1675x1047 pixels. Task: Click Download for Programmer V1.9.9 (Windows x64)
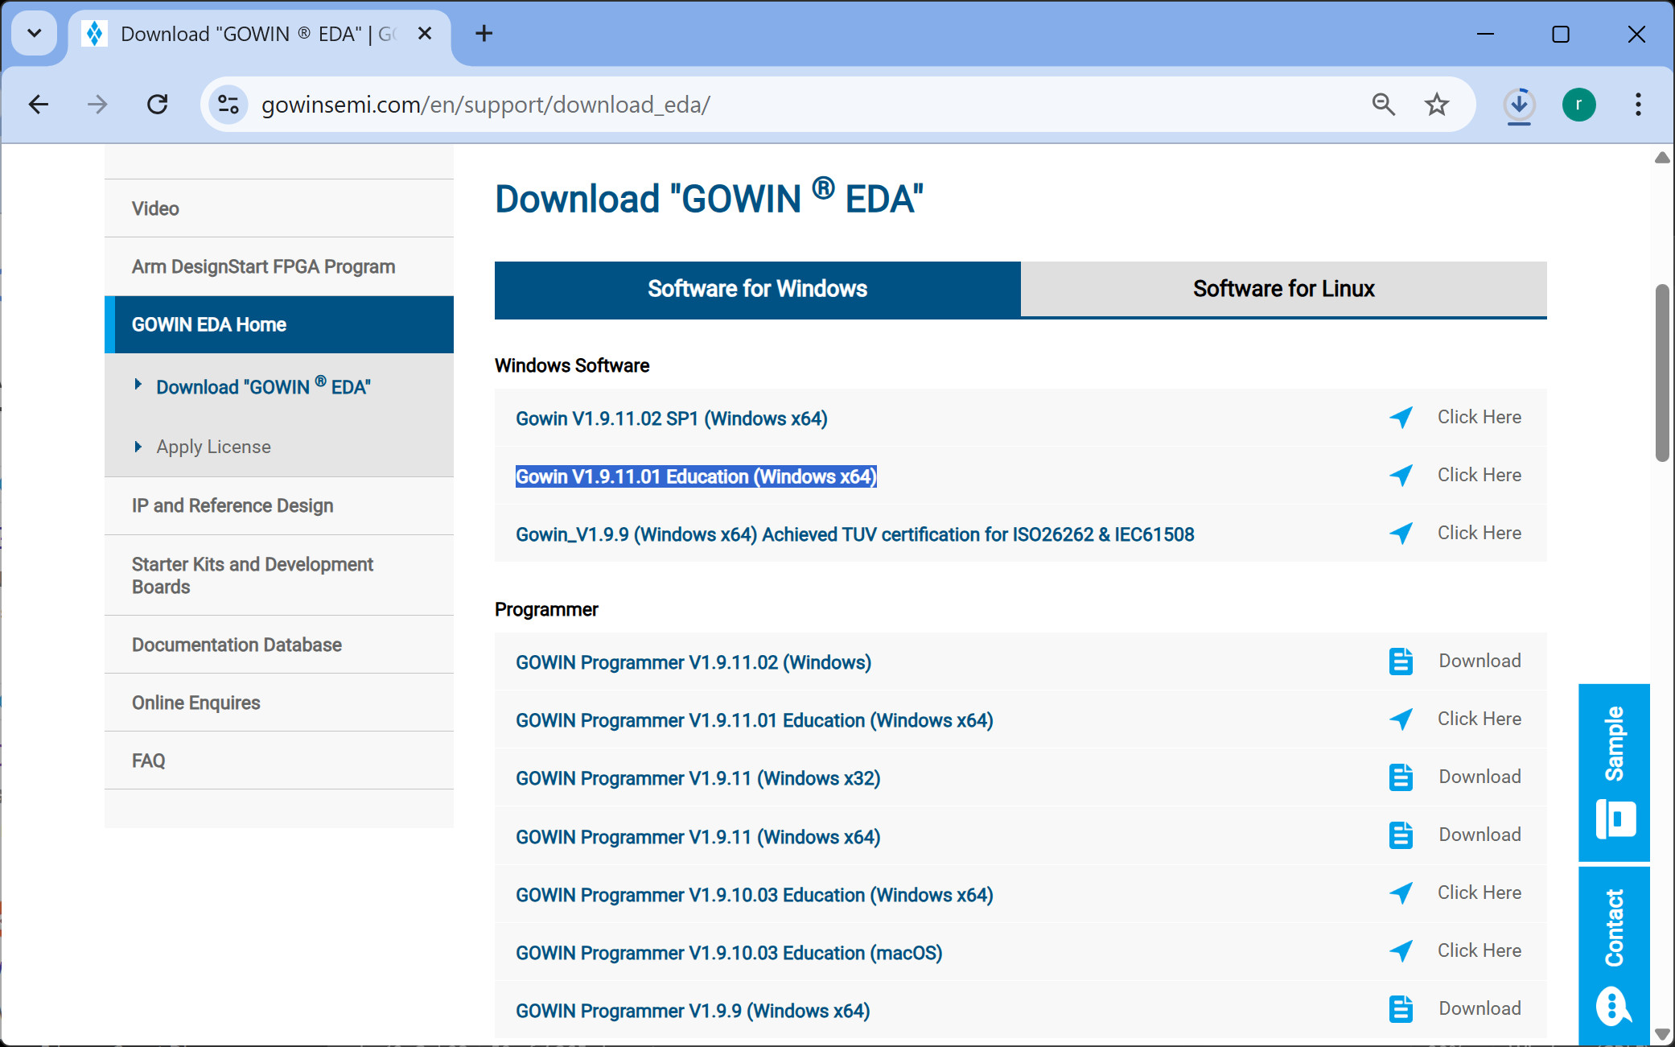(x=1480, y=1008)
